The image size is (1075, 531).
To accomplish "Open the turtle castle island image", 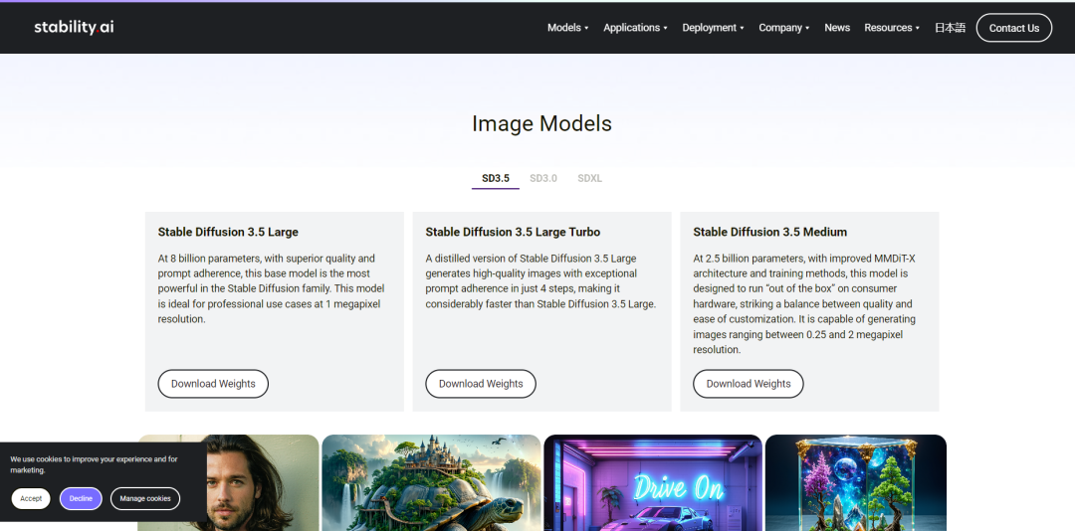I will (x=431, y=483).
